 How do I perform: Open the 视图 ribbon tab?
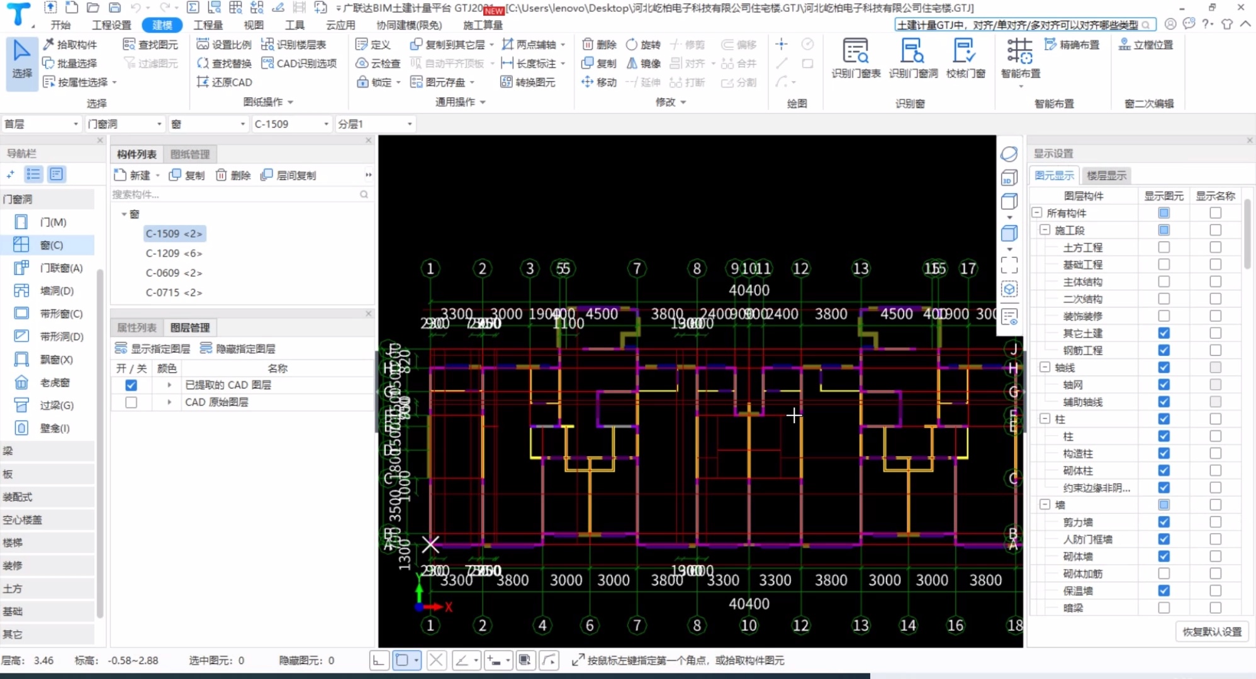click(x=254, y=25)
